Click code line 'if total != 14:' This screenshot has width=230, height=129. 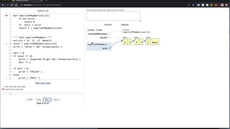[23, 56]
